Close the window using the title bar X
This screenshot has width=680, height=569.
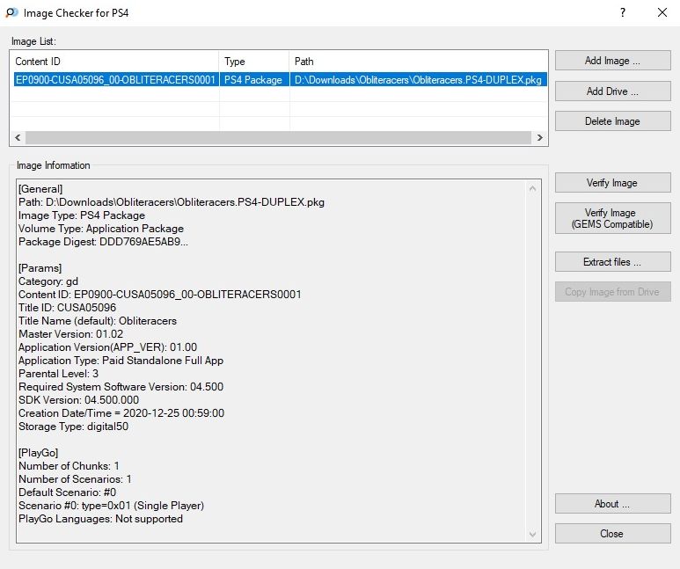click(x=662, y=12)
